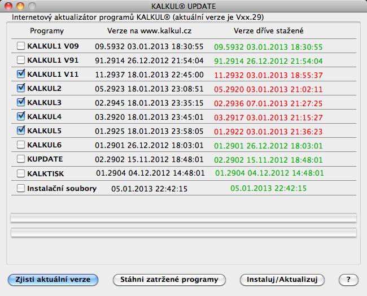Click the Zjisti aktuální verze button
Screen dimensions: 367x296
tap(53, 280)
